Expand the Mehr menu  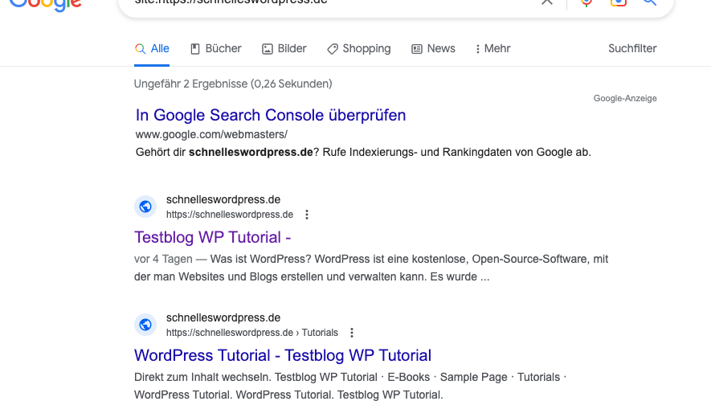493,48
